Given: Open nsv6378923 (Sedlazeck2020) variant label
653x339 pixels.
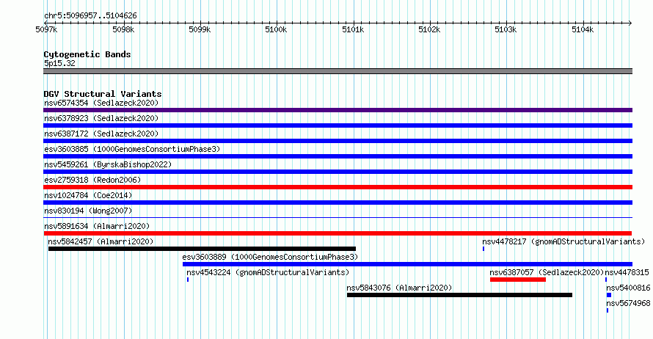Looking at the screenshot, I should pyautogui.click(x=101, y=118).
